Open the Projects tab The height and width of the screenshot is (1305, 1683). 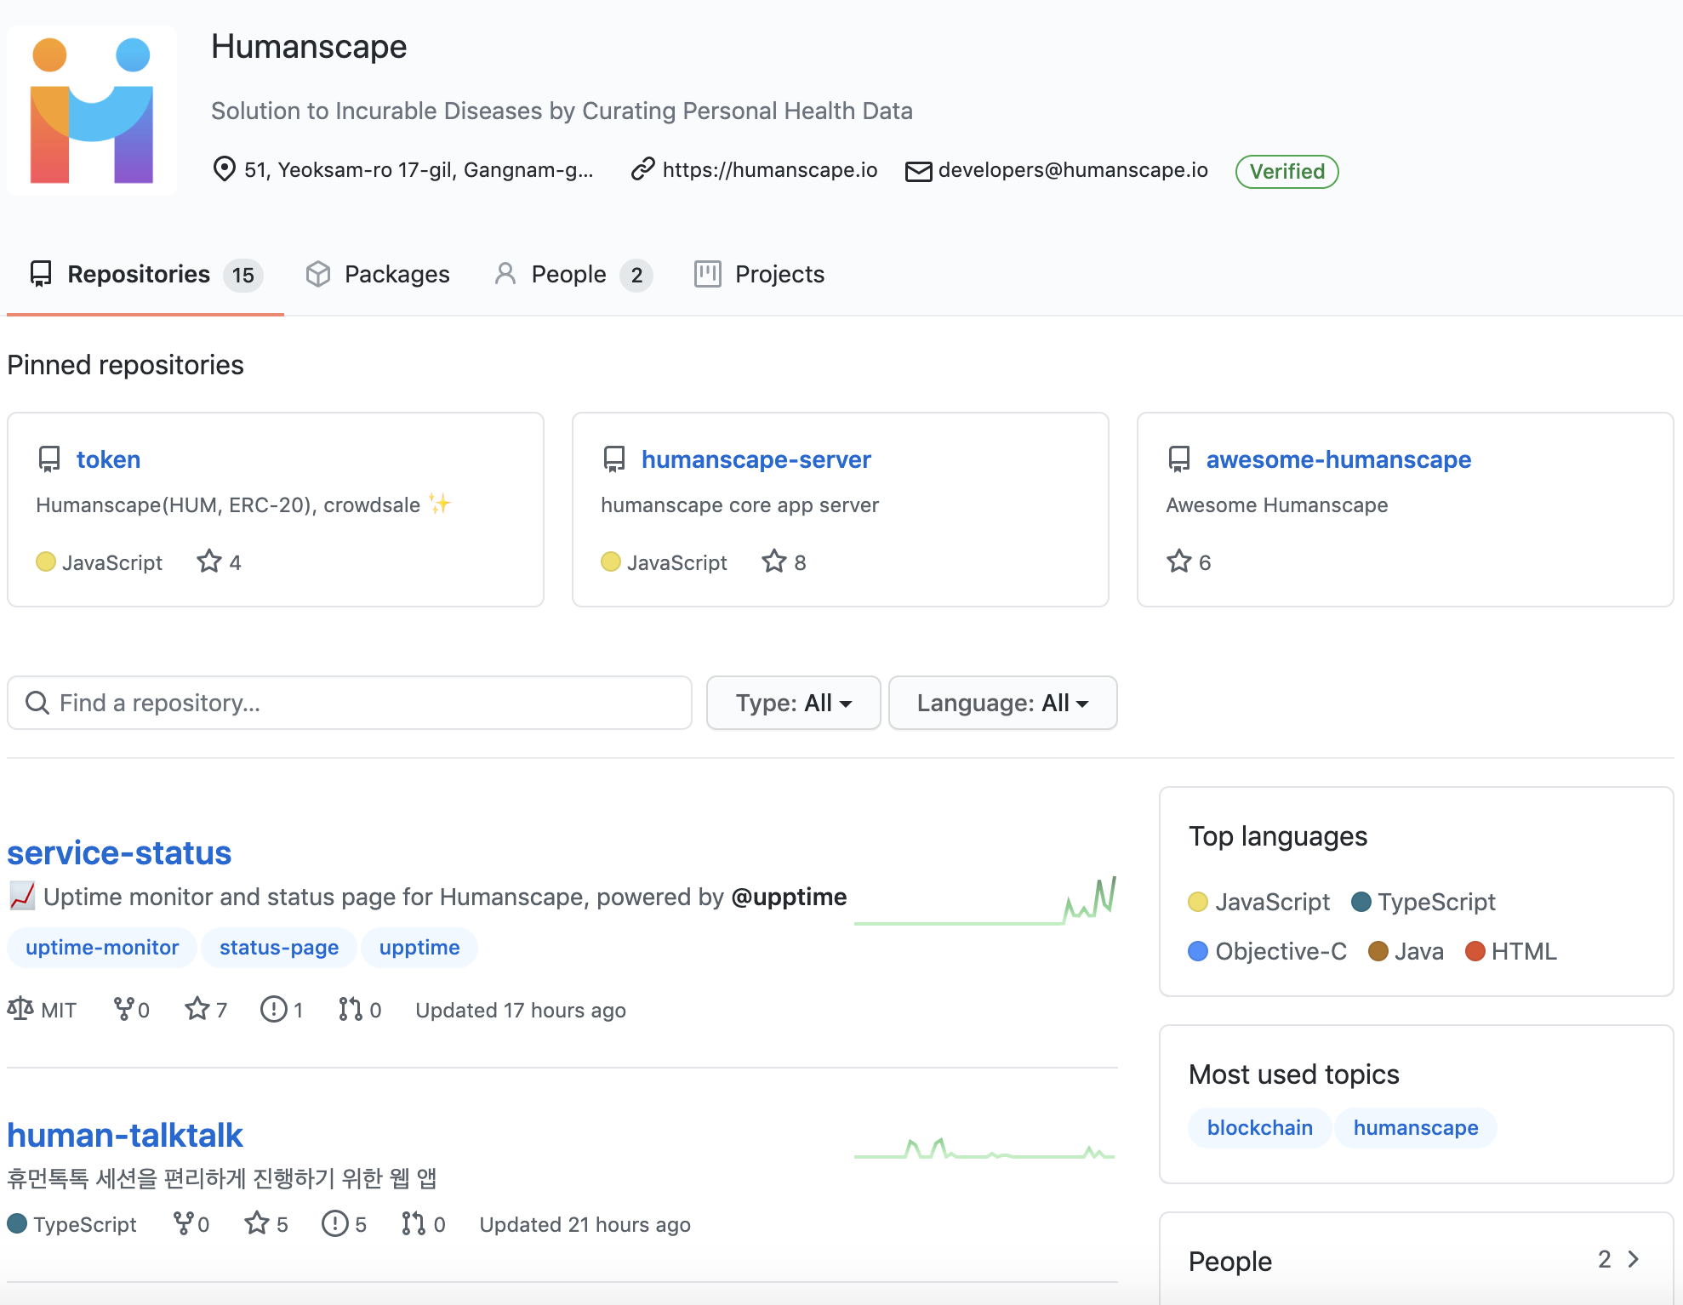759,275
